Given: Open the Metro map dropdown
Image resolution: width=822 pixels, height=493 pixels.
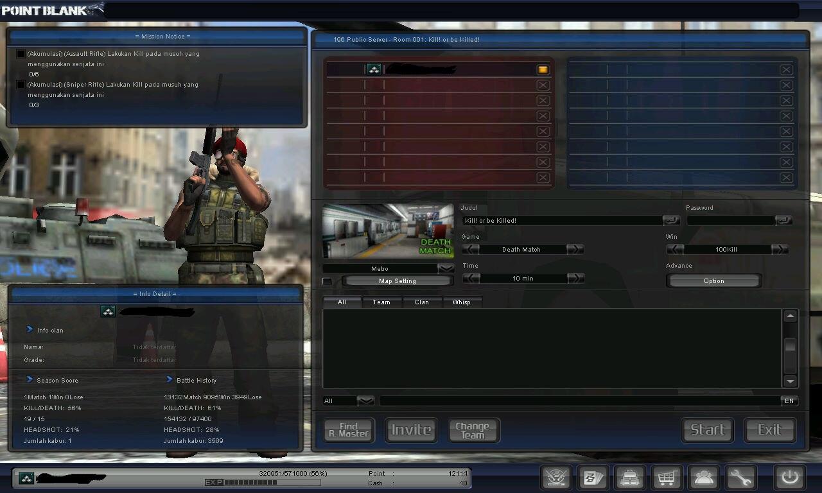Looking at the screenshot, I should click(446, 268).
